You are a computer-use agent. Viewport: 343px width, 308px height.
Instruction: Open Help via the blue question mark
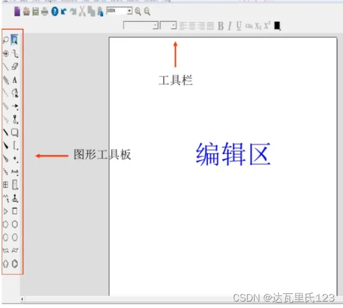point(55,11)
